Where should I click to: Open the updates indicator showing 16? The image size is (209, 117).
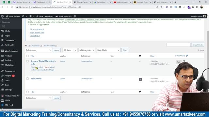tap(25, 16)
